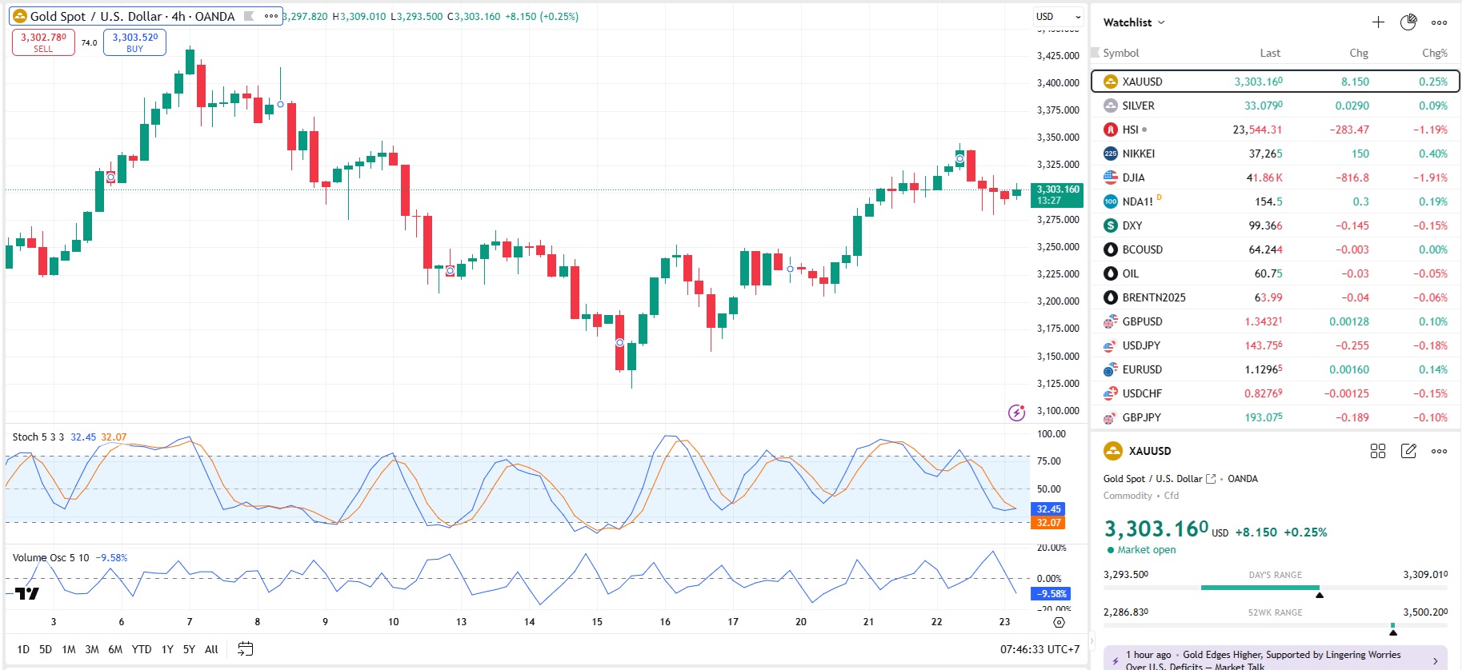Open the purple lightning news icon on chart
This screenshot has height=670, width=1462.
[1016, 413]
